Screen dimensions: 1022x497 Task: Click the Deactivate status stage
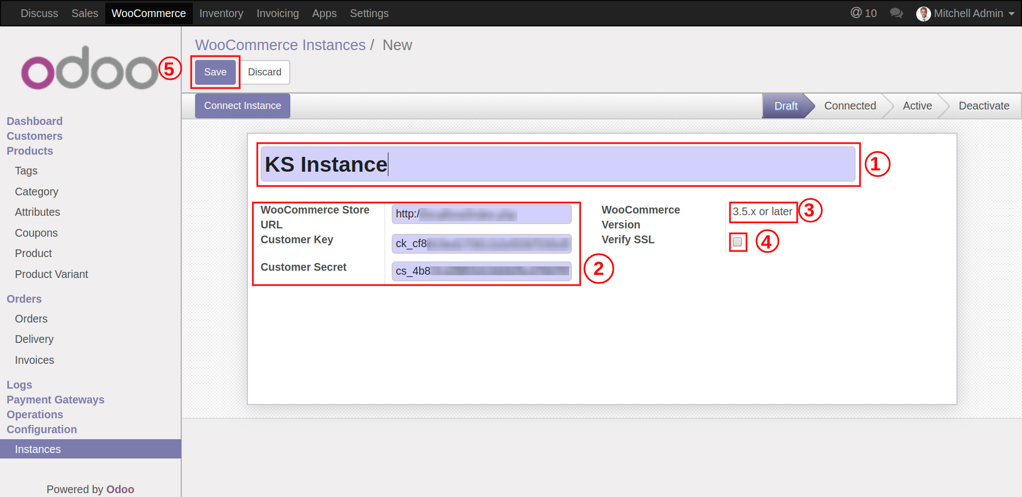(983, 106)
